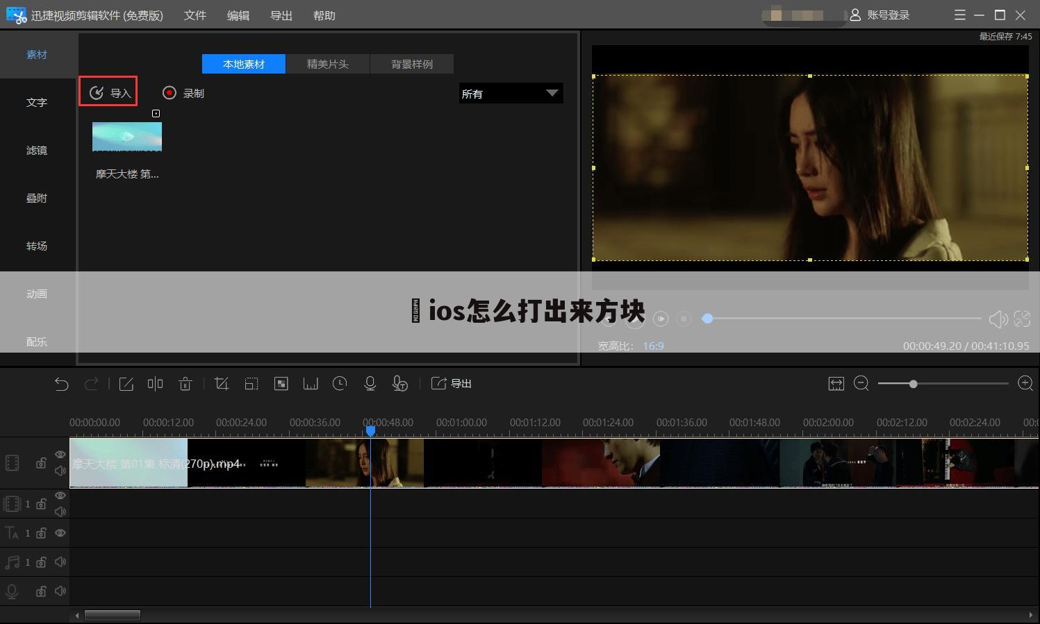1040x624 pixels.
Task: Apply the Mosaic tool
Action: [281, 384]
